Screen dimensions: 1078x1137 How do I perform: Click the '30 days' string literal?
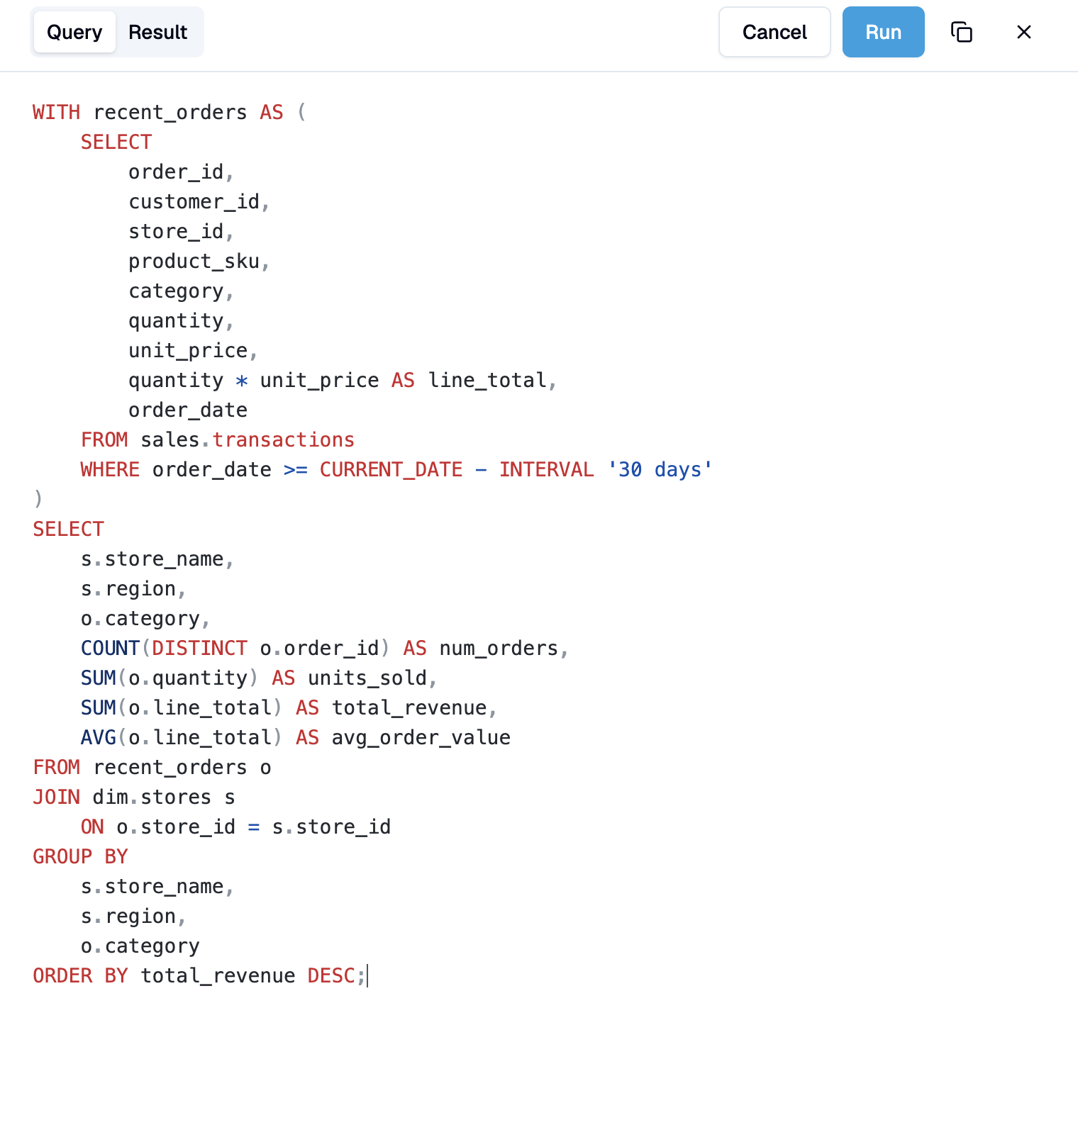(x=660, y=470)
